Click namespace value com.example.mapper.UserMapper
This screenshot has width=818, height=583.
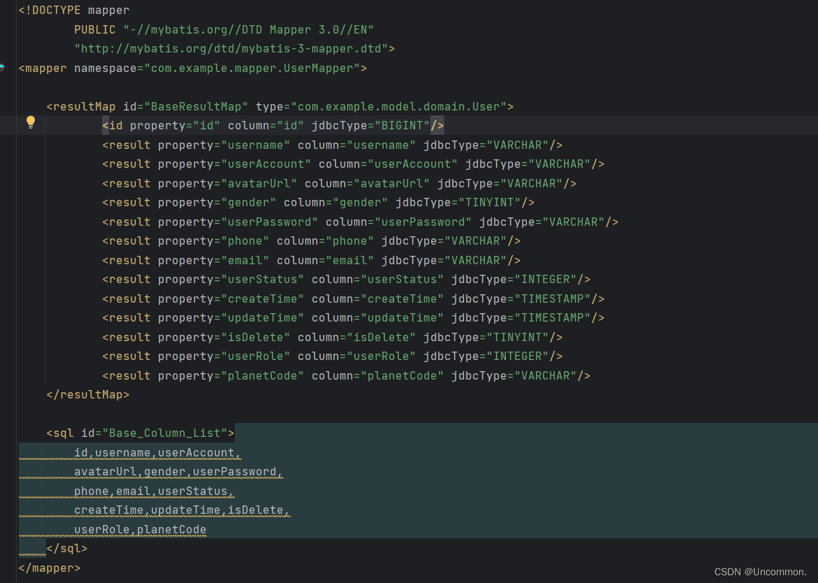pyautogui.click(x=252, y=69)
